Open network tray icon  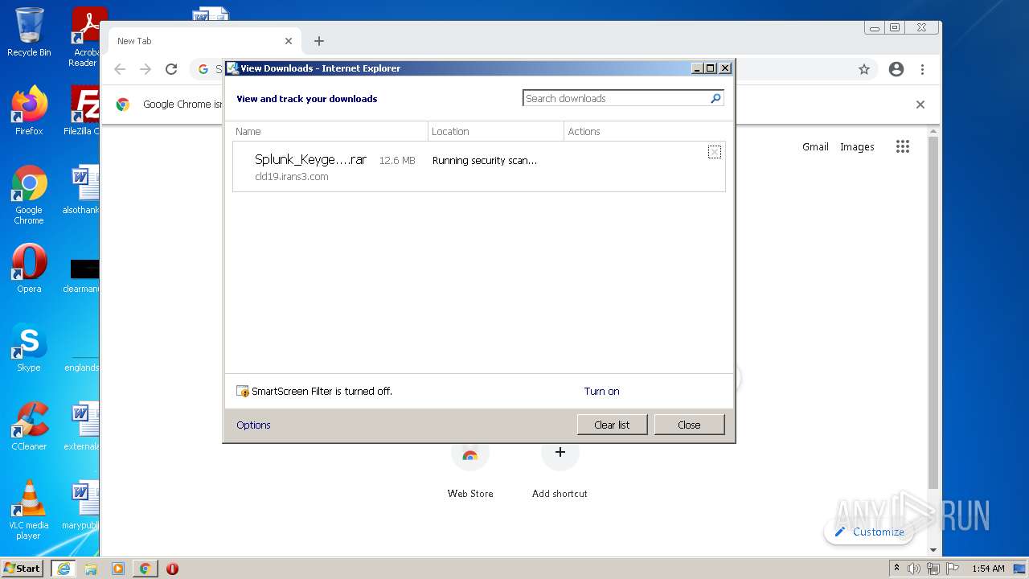(933, 569)
